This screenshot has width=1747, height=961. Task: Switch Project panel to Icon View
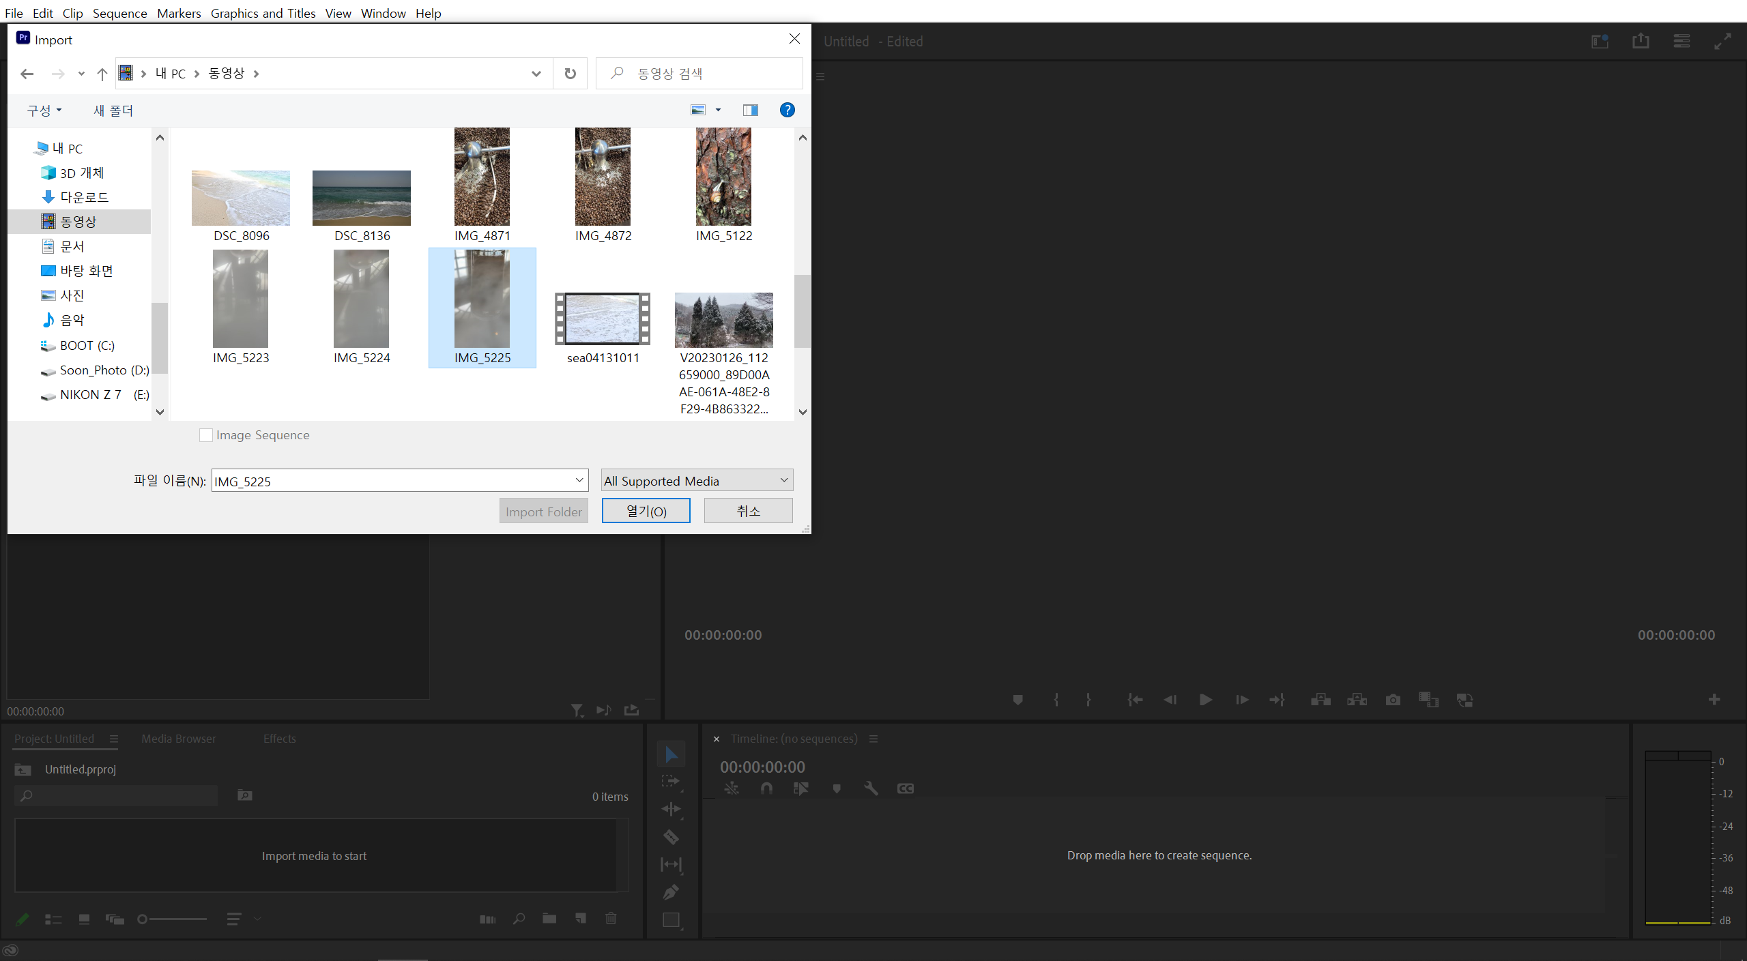[x=84, y=919]
